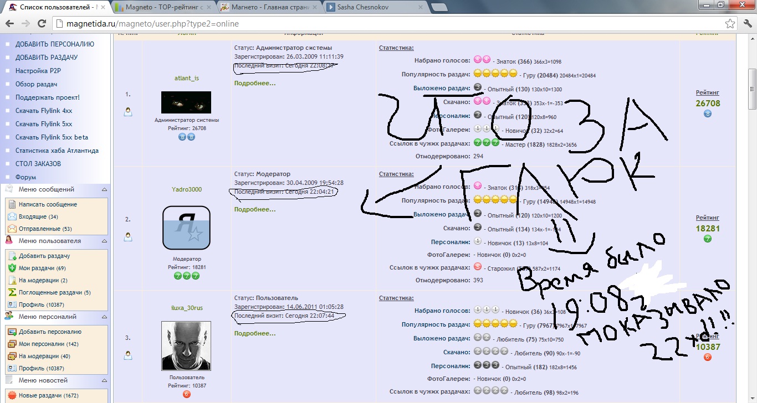Click icon beside 'Добавить персоналию' in personalities menu

(x=12, y=332)
